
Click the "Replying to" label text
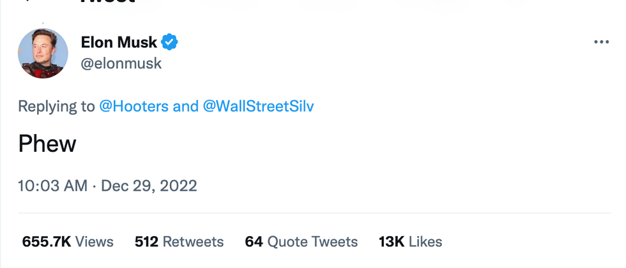pos(56,106)
